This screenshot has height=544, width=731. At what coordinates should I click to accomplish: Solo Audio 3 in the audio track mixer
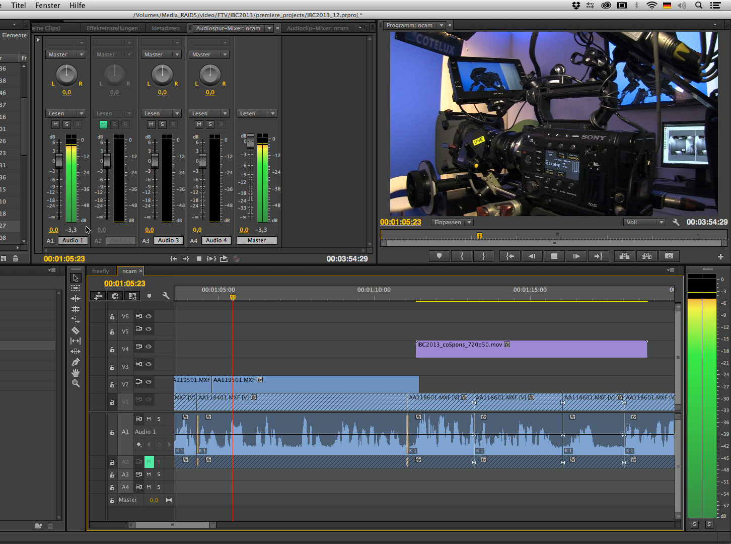[162, 124]
